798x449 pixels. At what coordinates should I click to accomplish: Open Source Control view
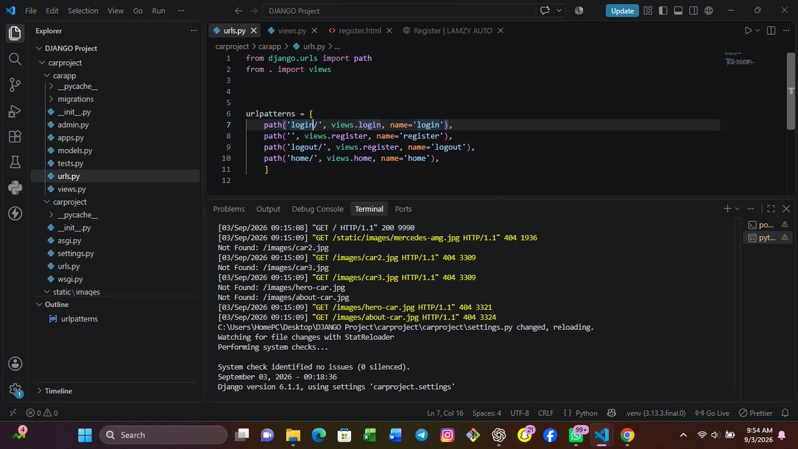[x=15, y=85]
